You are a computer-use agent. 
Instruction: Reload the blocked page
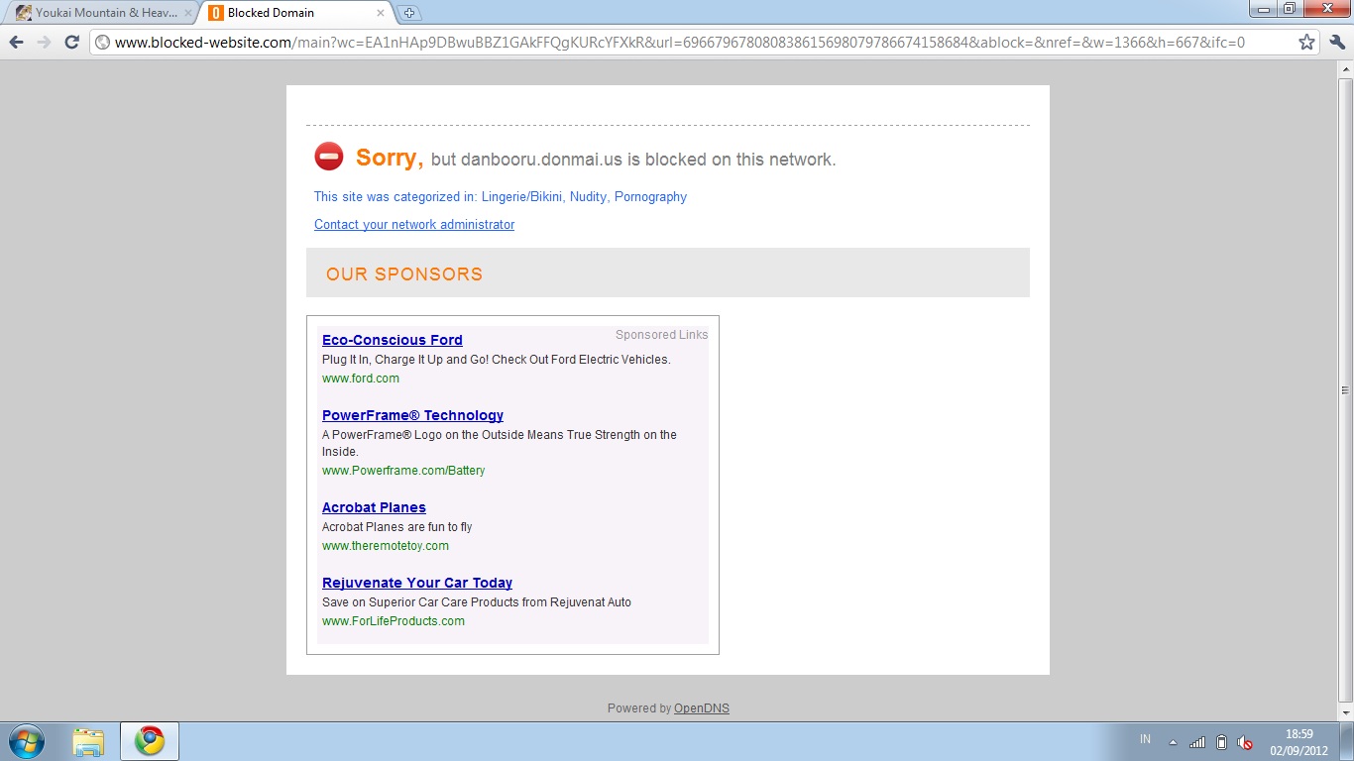click(71, 42)
